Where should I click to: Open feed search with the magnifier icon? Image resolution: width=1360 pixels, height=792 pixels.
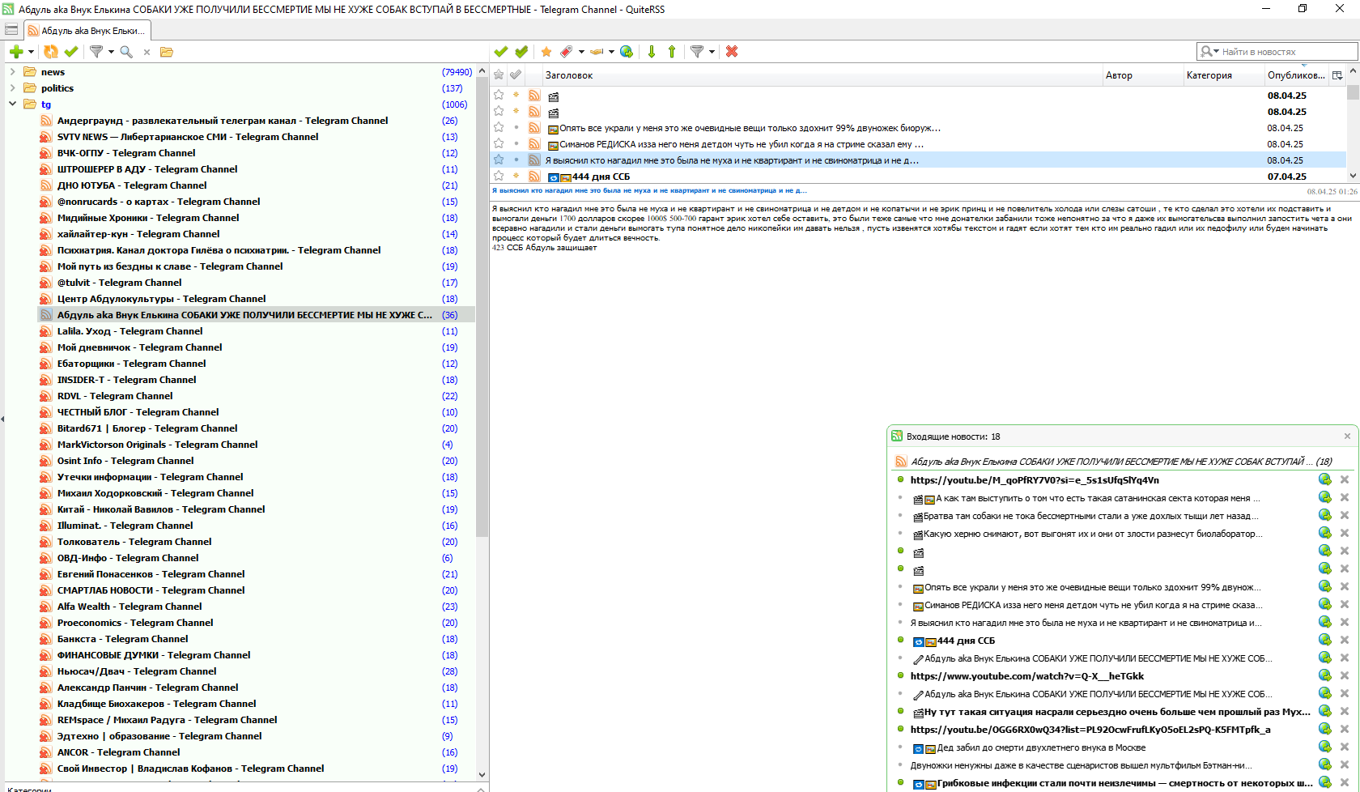click(x=126, y=52)
